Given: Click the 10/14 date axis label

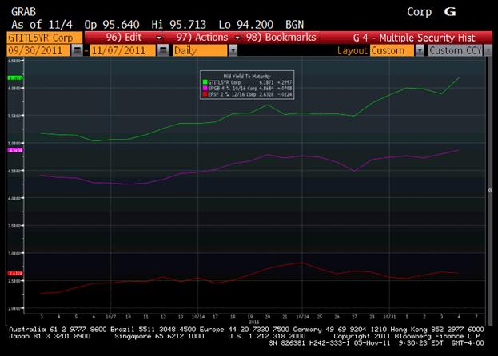Looking at the screenshot, I should (x=198, y=317).
